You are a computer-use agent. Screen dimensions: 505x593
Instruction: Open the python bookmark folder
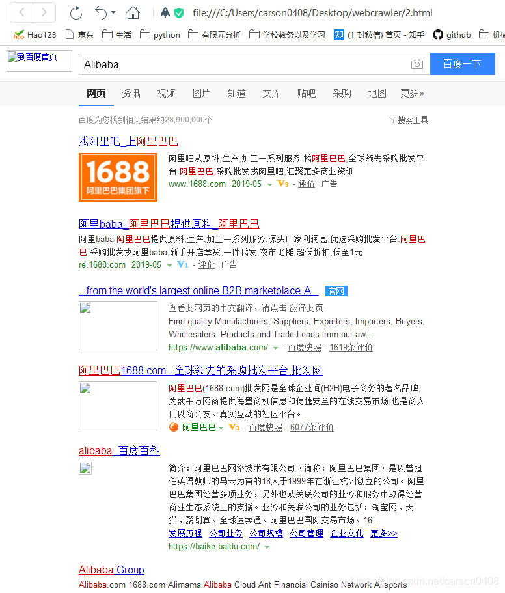(x=160, y=34)
